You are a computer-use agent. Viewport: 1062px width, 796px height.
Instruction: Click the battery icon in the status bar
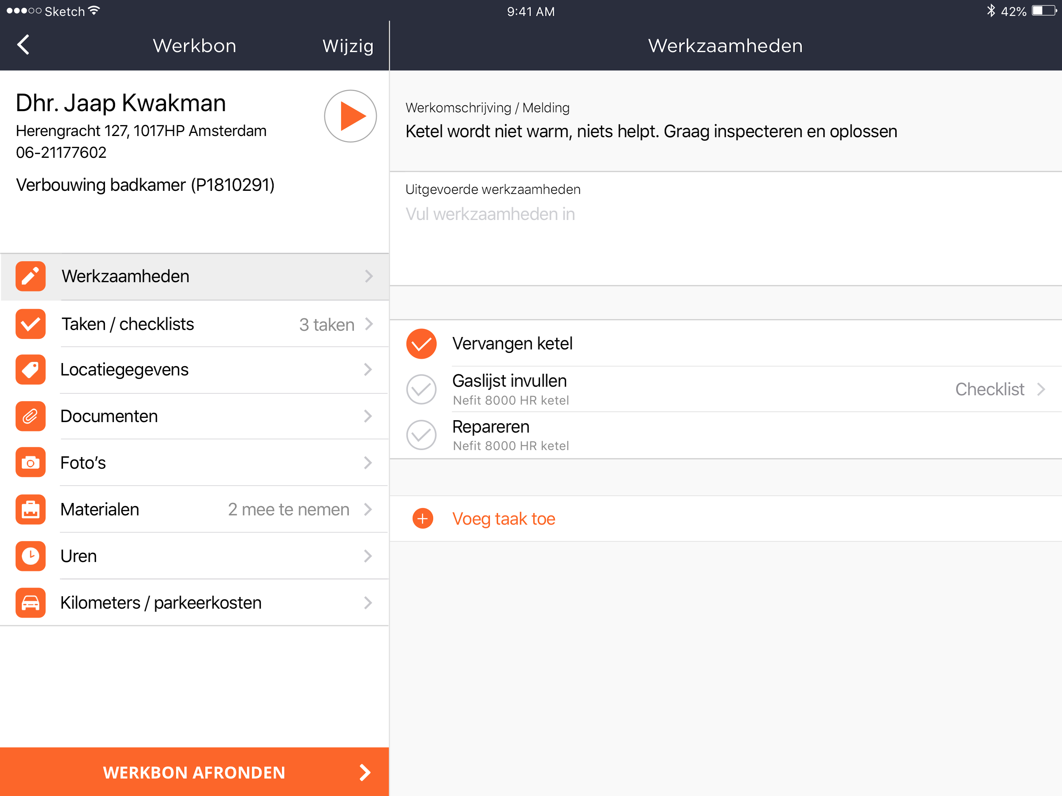point(1044,10)
